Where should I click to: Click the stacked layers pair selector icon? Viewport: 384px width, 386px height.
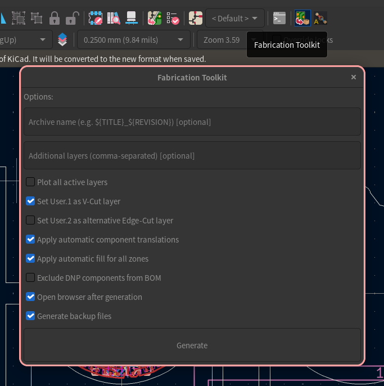tap(62, 39)
